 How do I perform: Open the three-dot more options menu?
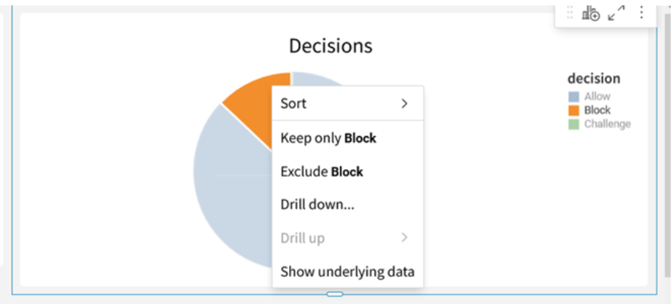[641, 13]
